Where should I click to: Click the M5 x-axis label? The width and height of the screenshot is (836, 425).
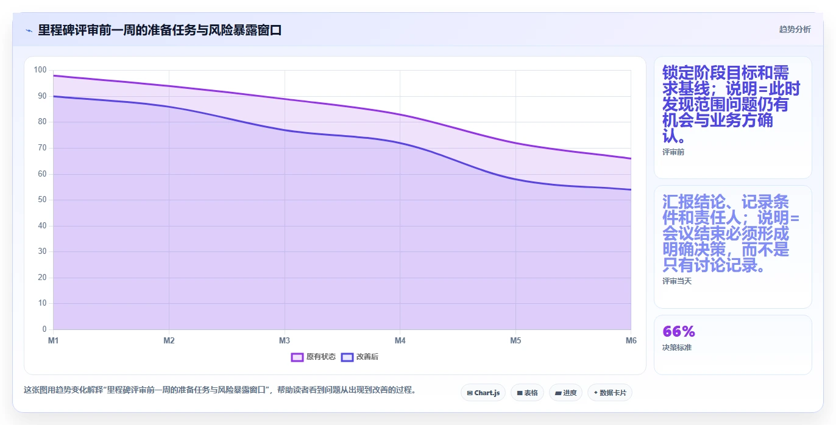pos(515,340)
